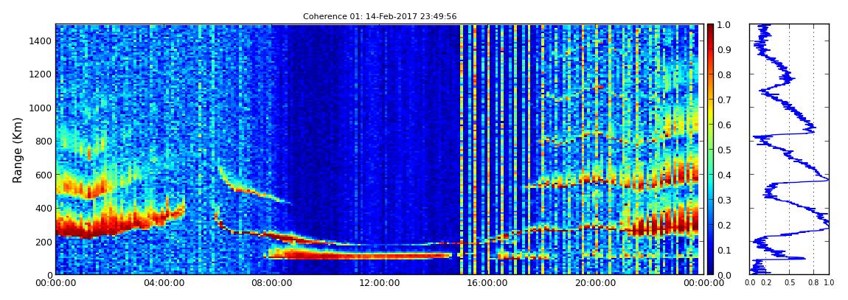The width and height of the screenshot is (848, 300).
Task: Click the 1000 range tick label
Action: click(x=40, y=108)
